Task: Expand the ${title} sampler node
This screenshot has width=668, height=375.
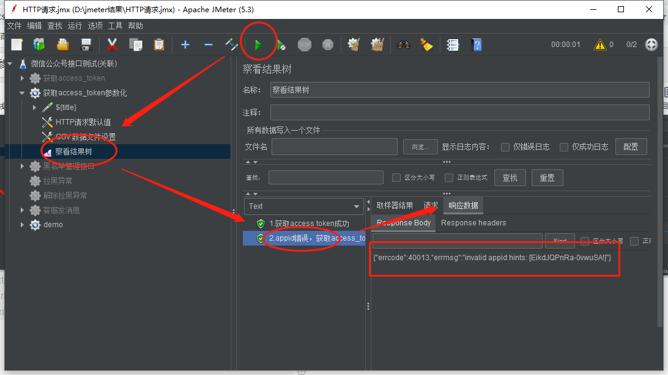Action: pyautogui.click(x=34, y=107)
